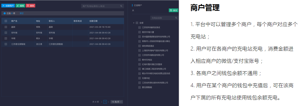Click address cell 连云港
Image resolution: width=298 pixels, height=106 pixels.
click(x=39, y=44)
